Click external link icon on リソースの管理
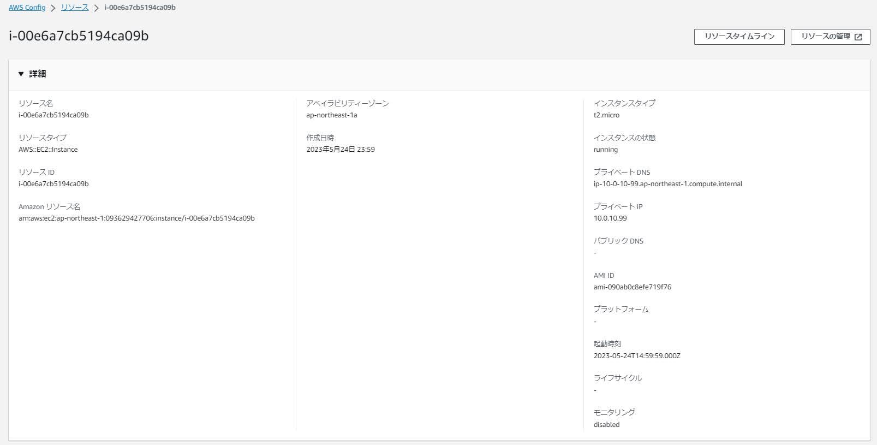This screenshot has height=445, width=877. pyautogui.click(x=858, y=37)
